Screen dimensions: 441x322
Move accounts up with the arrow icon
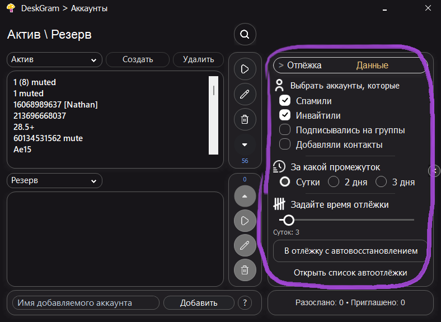245,196
